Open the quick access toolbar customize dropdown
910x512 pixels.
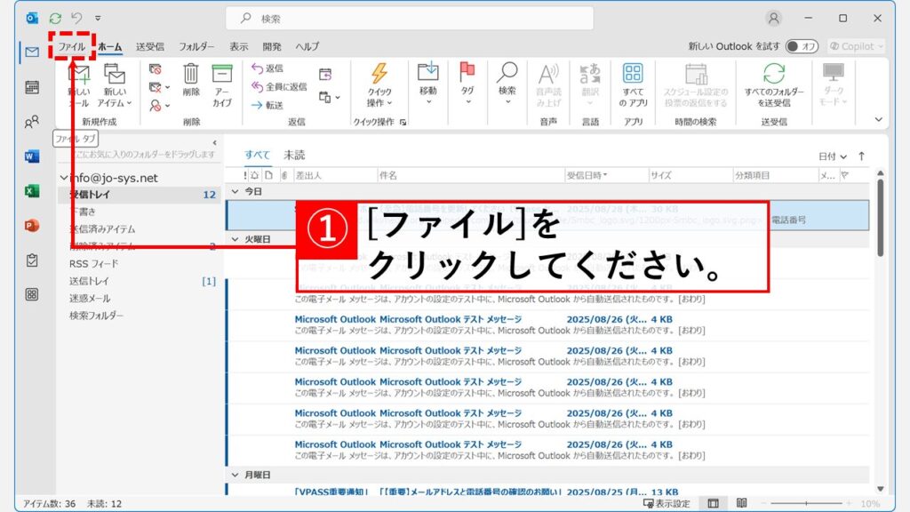[98, 19]
